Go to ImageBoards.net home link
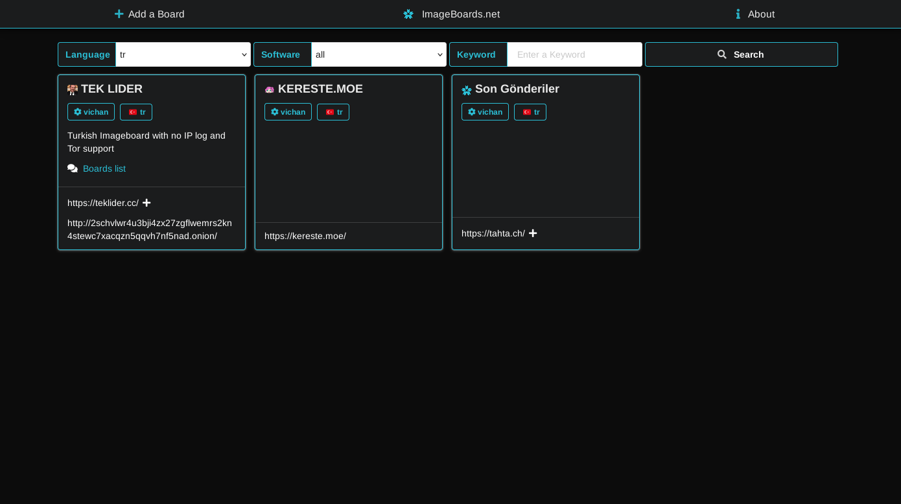This screenshot has height=504, width=901. tap(452, 14)
